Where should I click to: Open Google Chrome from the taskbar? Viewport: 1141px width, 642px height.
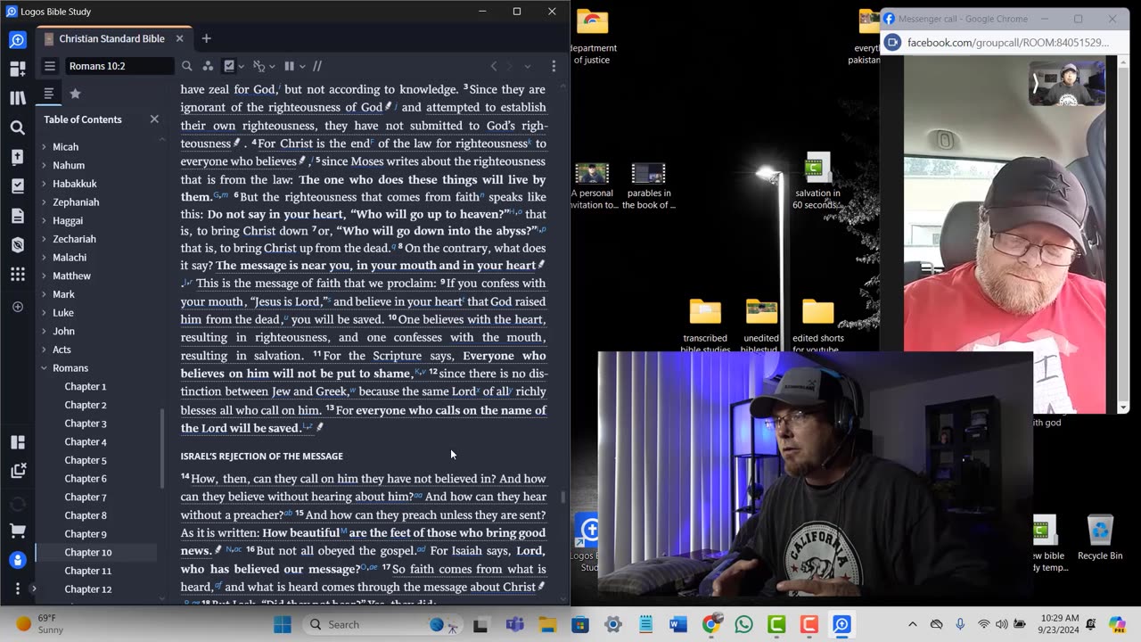click(711, 624)
